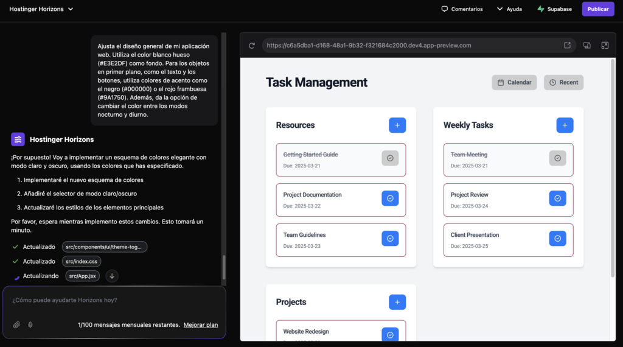Click 'Implementaré el nuevo esquema de colores' step
This screenshot has height=347, width=623.
click(83, 180)
